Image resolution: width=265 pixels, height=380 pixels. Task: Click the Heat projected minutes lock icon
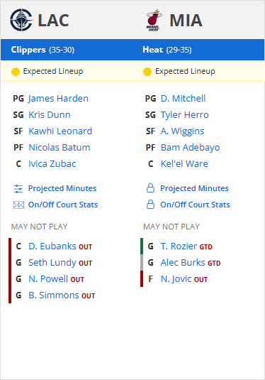click(x=151, y=188)
